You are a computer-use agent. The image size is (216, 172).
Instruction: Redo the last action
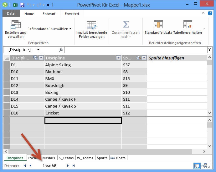pyautogui.click(x=39, y=5)
